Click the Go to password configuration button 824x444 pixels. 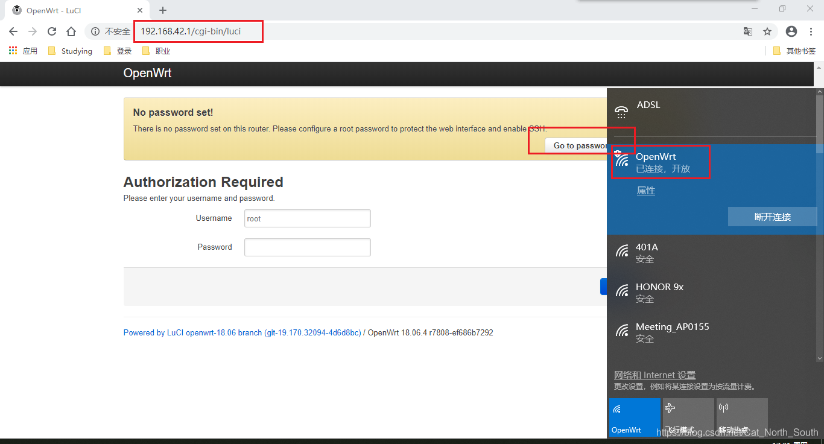click(576, 145)
